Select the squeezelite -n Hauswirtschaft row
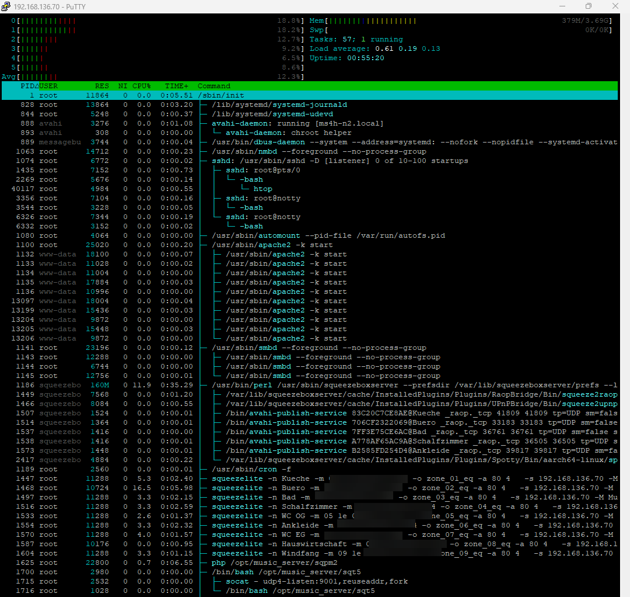The image size is (630, 597). (x=309, y=544)
